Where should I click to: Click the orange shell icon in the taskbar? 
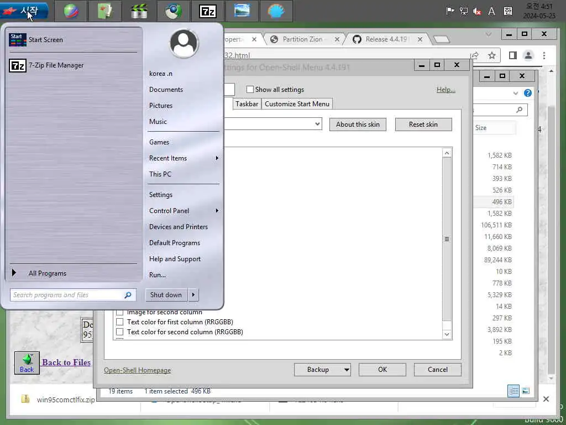[x=276, y=11]
